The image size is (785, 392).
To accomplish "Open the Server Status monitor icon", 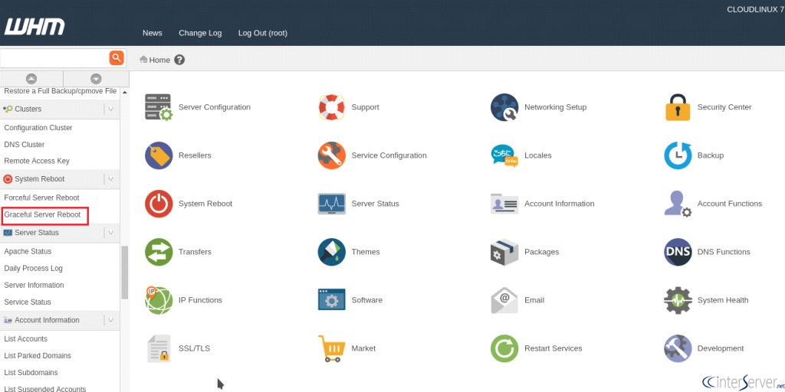I will pyautogui.click(x=331, y=204).
